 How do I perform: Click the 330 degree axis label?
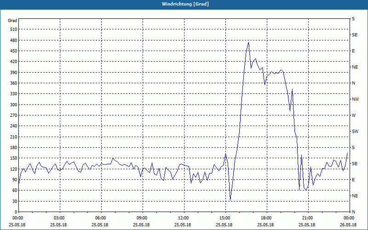14,94
